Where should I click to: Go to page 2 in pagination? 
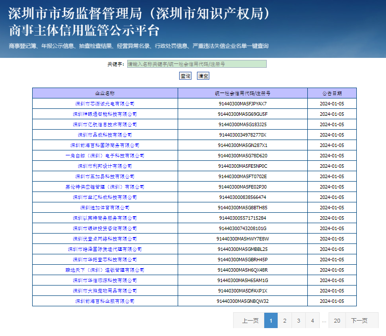click(x=285, y=321)
